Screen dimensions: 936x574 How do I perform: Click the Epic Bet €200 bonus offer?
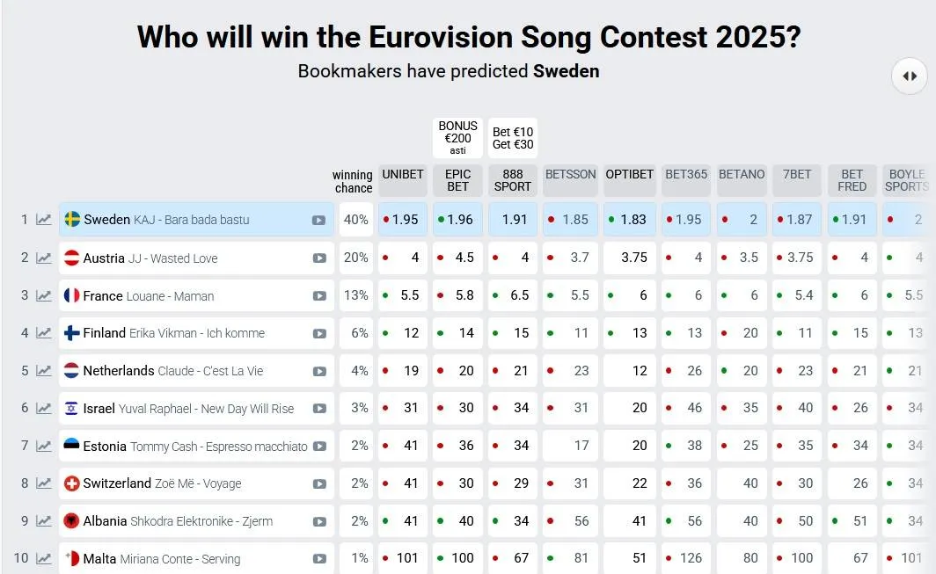click(457, 138)
